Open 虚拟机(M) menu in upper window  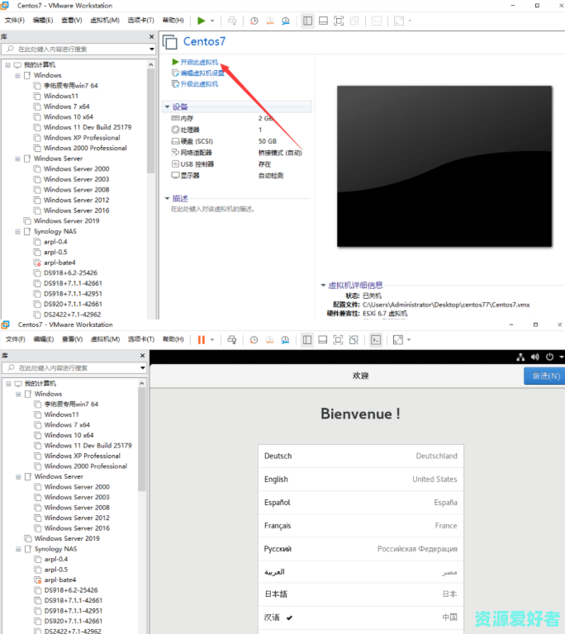(105, 20)
